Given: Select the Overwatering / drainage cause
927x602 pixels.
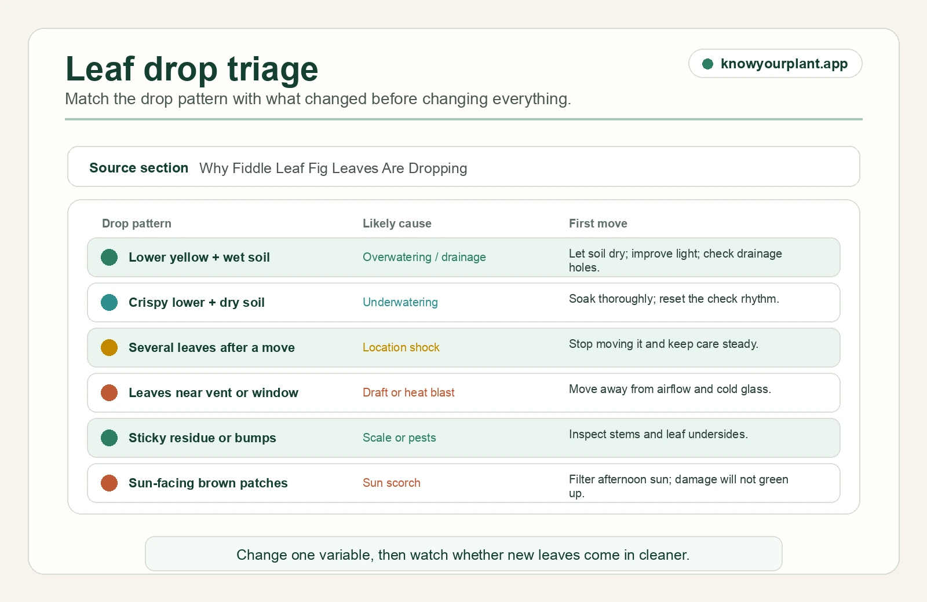Looking at the screenshot, I should [x=424, y=257].
